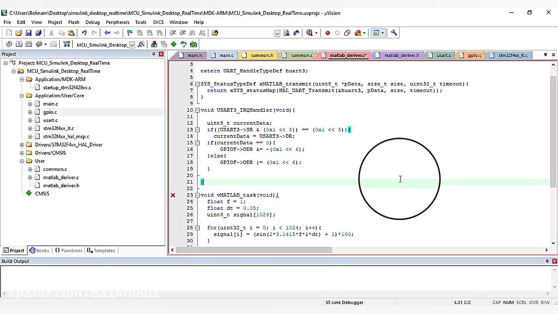Switch to the usart.c tab
This screenshot has width=558, height=314.
click(440, 55)
